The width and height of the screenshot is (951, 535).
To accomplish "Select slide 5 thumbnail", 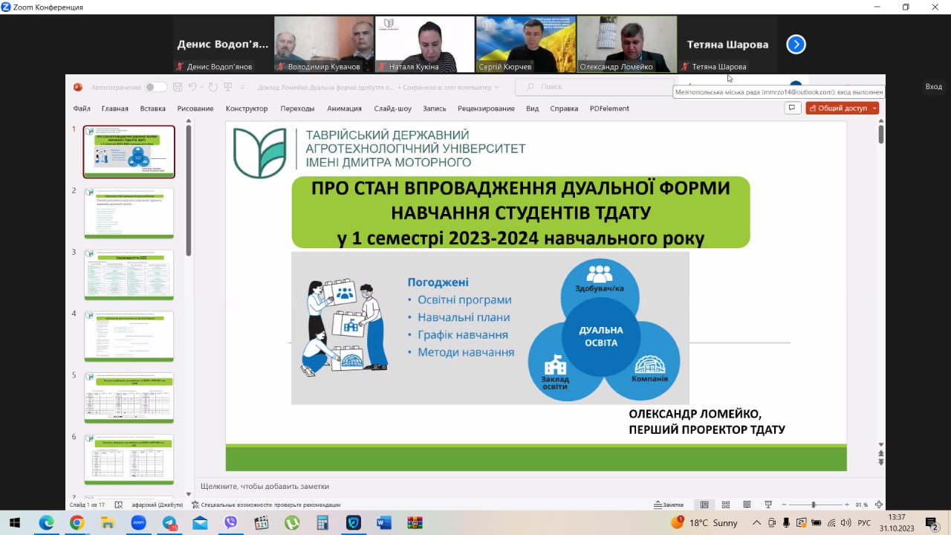I will click(x=129, y=398).
